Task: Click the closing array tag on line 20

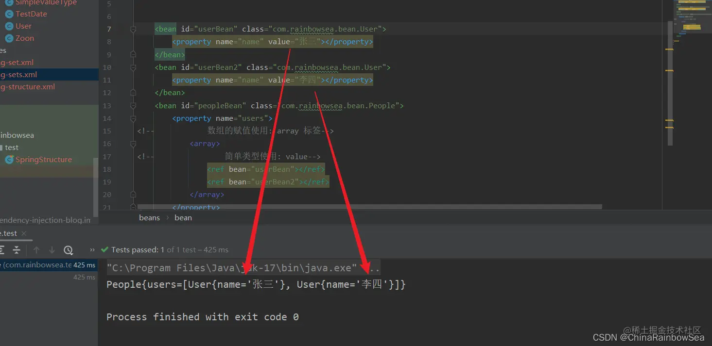Action: coord(207,195)
